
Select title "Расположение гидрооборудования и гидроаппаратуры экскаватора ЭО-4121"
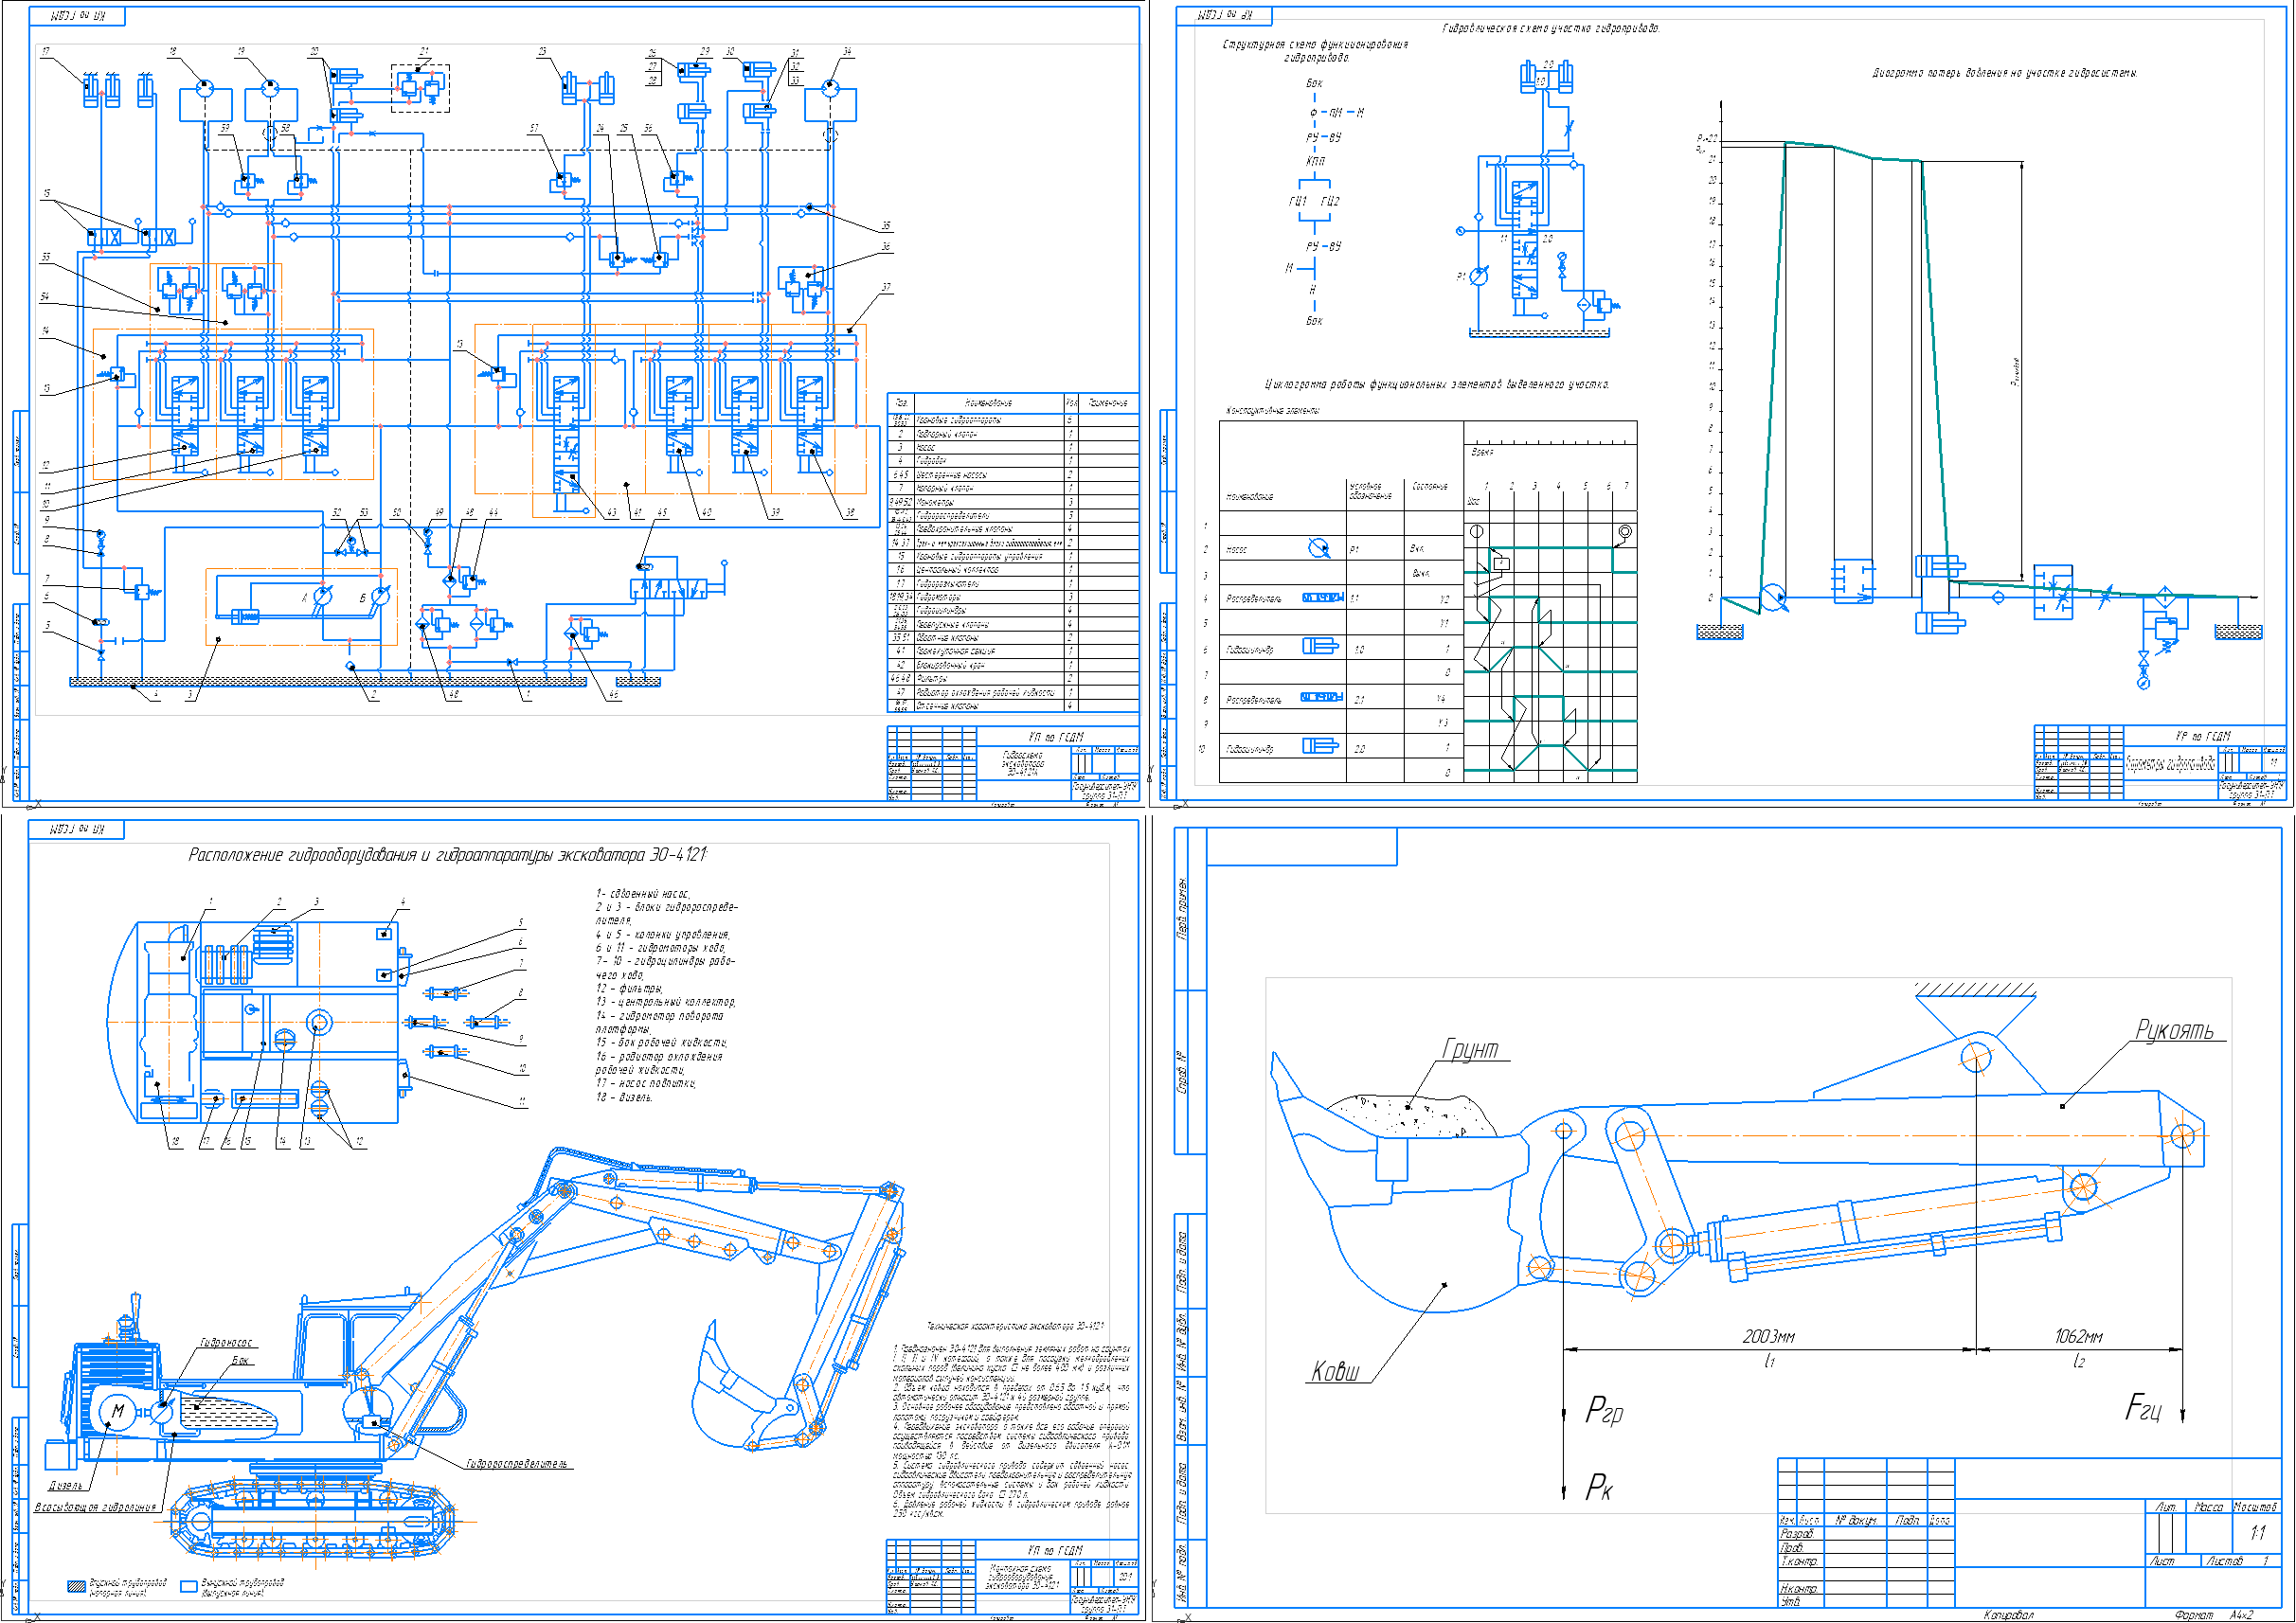tap(448, 854)
